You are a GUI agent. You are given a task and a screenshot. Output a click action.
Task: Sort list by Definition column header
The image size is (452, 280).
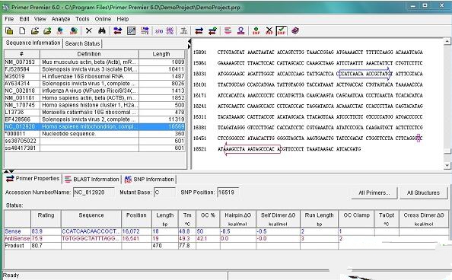point(89,54)
